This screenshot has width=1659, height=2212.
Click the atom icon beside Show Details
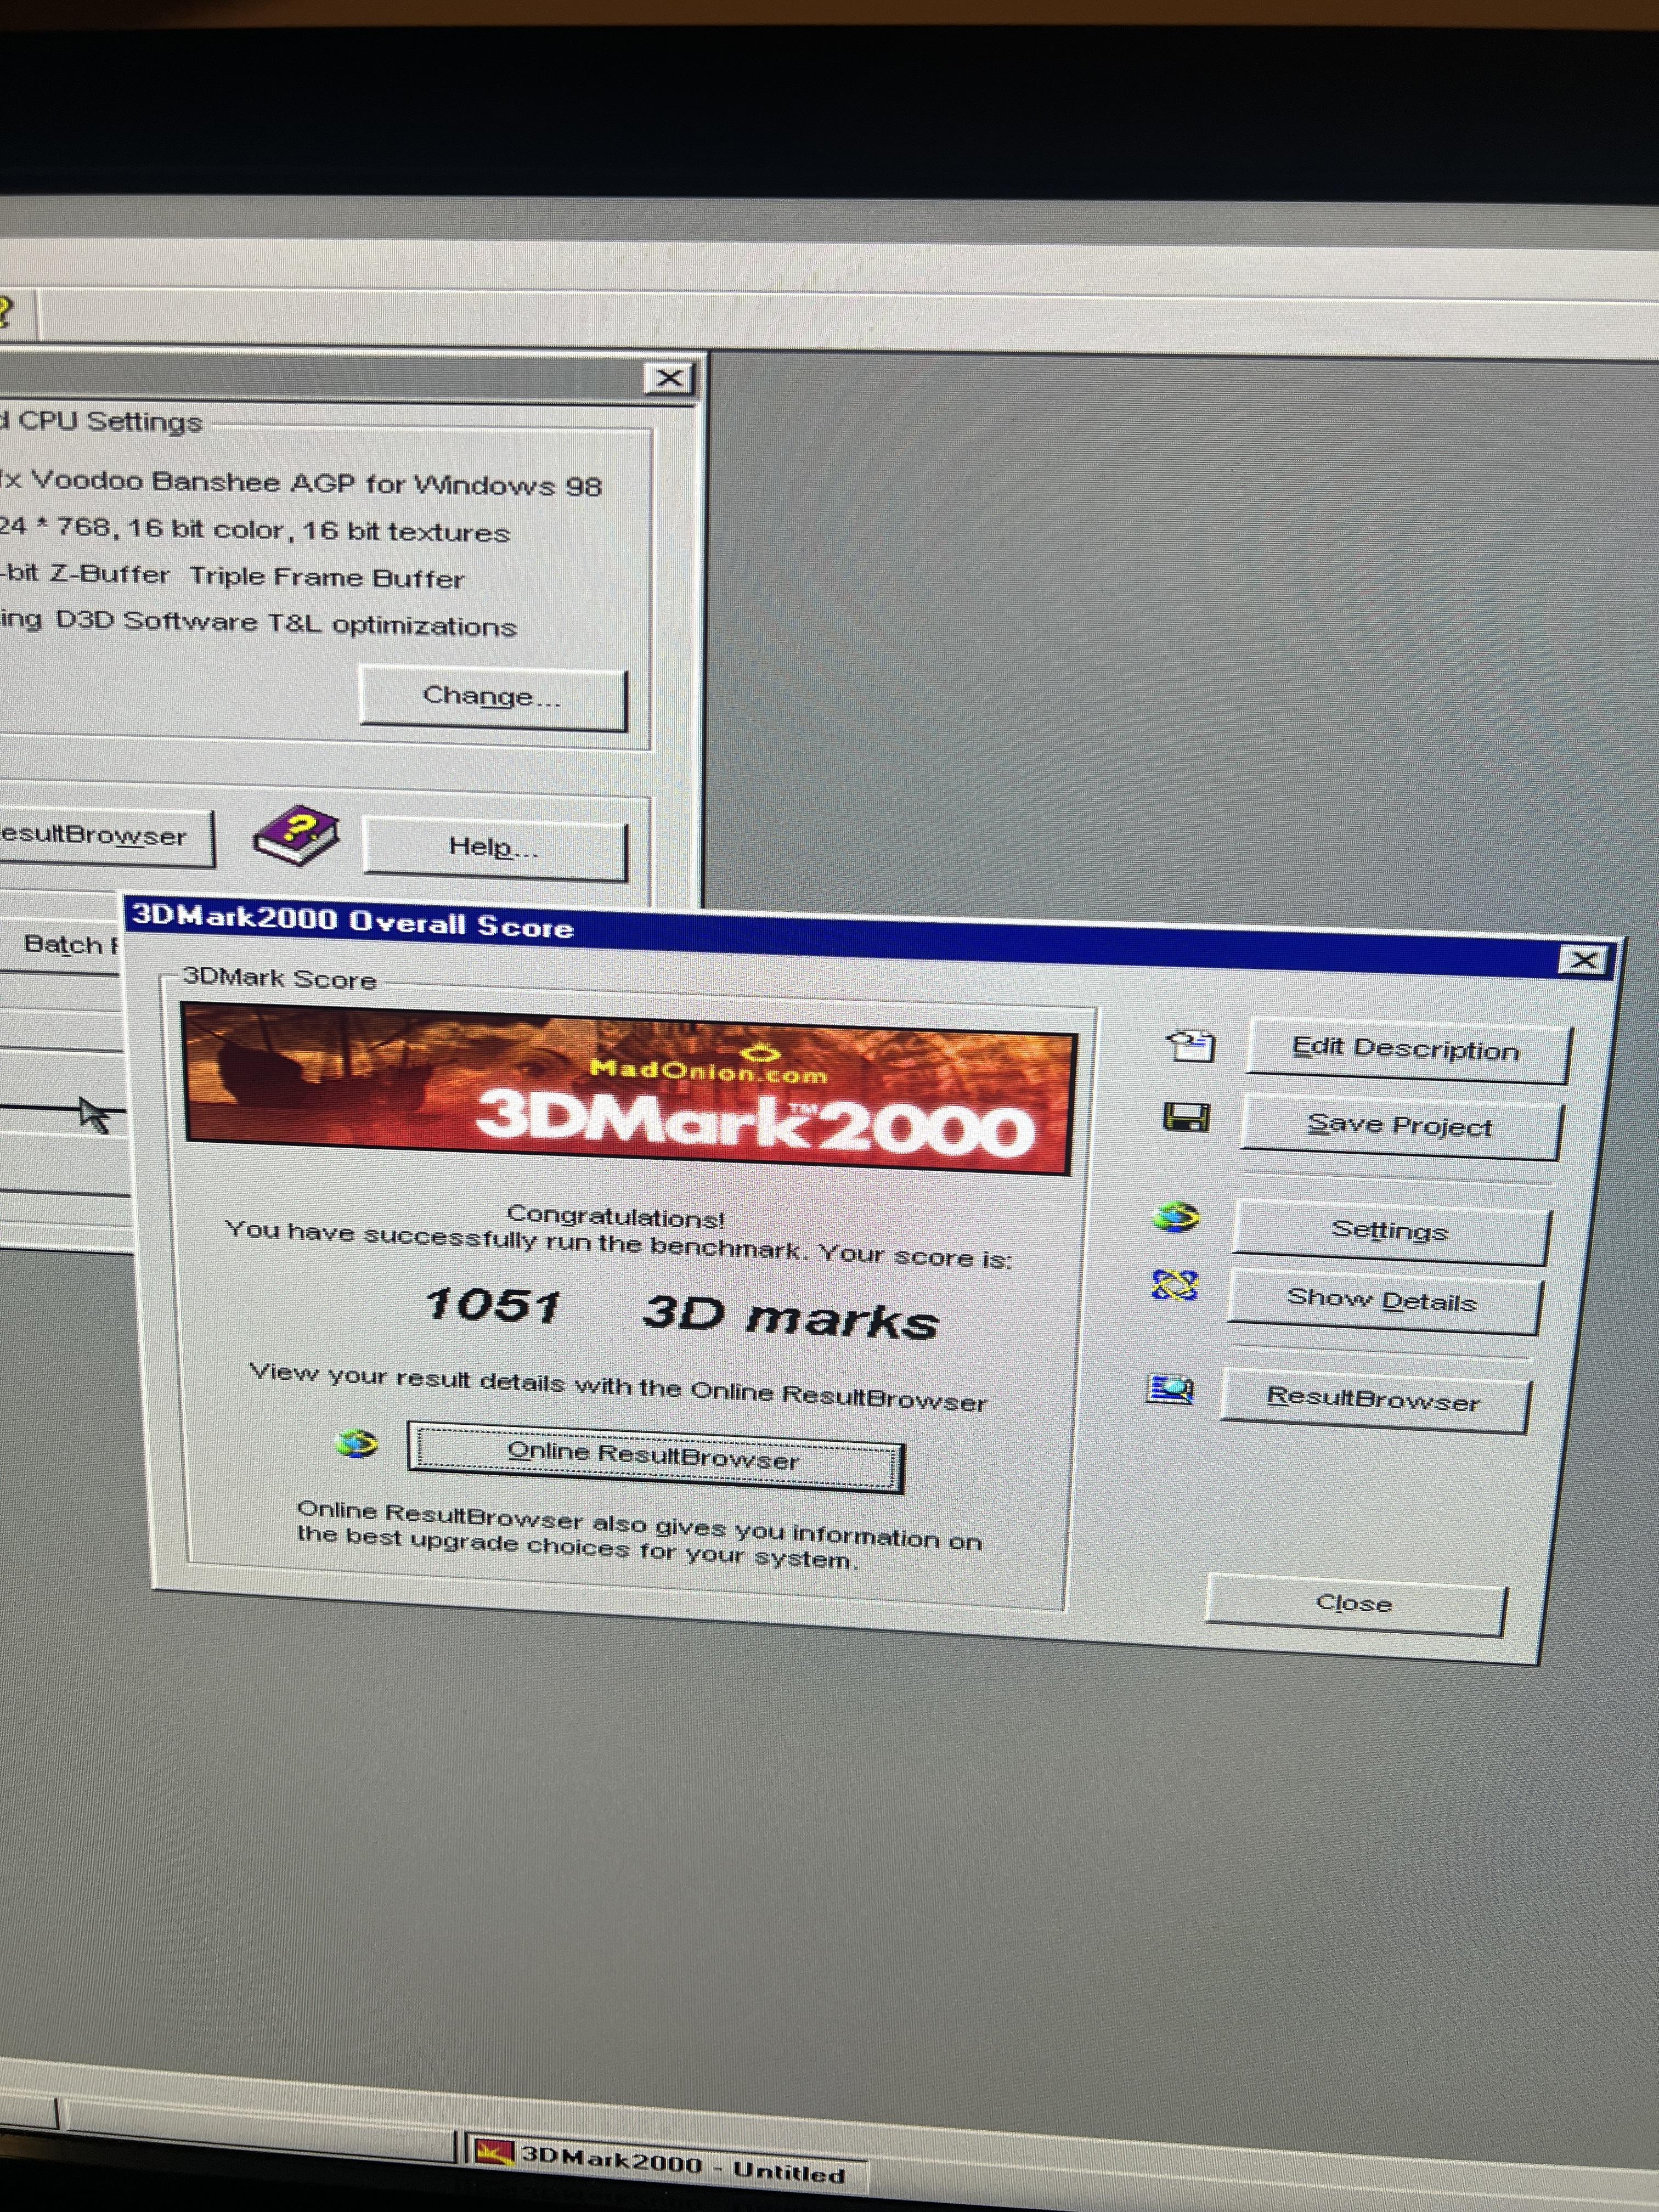pos(1174,1285)
